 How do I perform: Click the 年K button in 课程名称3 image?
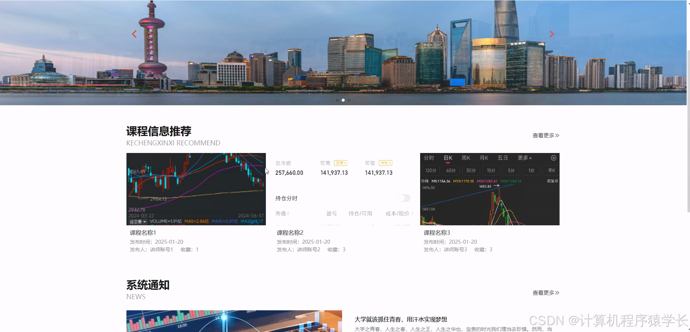[551, 170]
